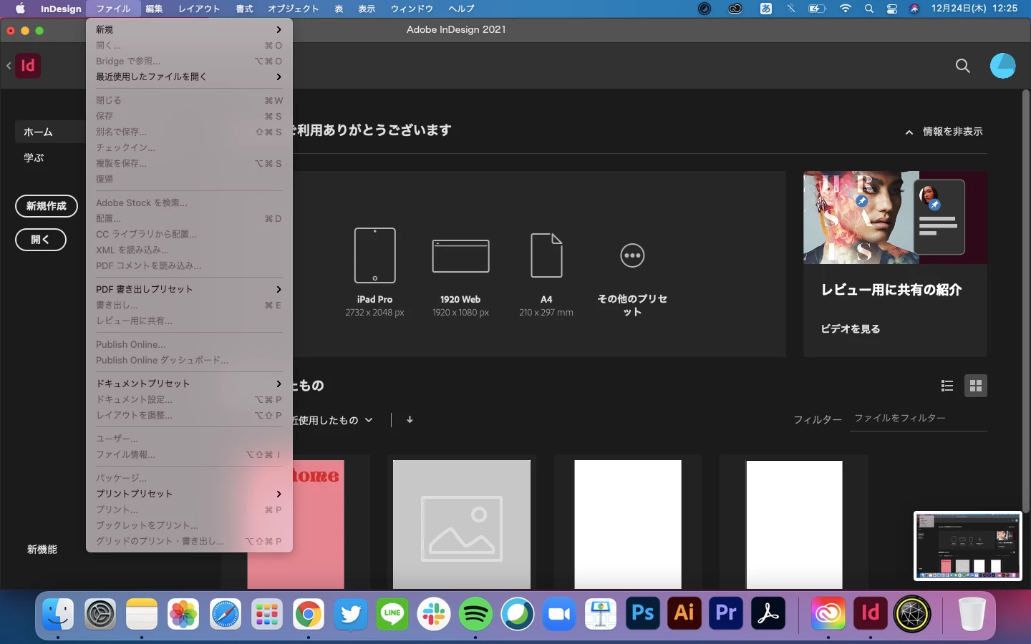The height and width of the screenshot is (644, 1031).
Task: Click the レビュー用に共有の紹介 promo image
Action: [x=895, y=218]
